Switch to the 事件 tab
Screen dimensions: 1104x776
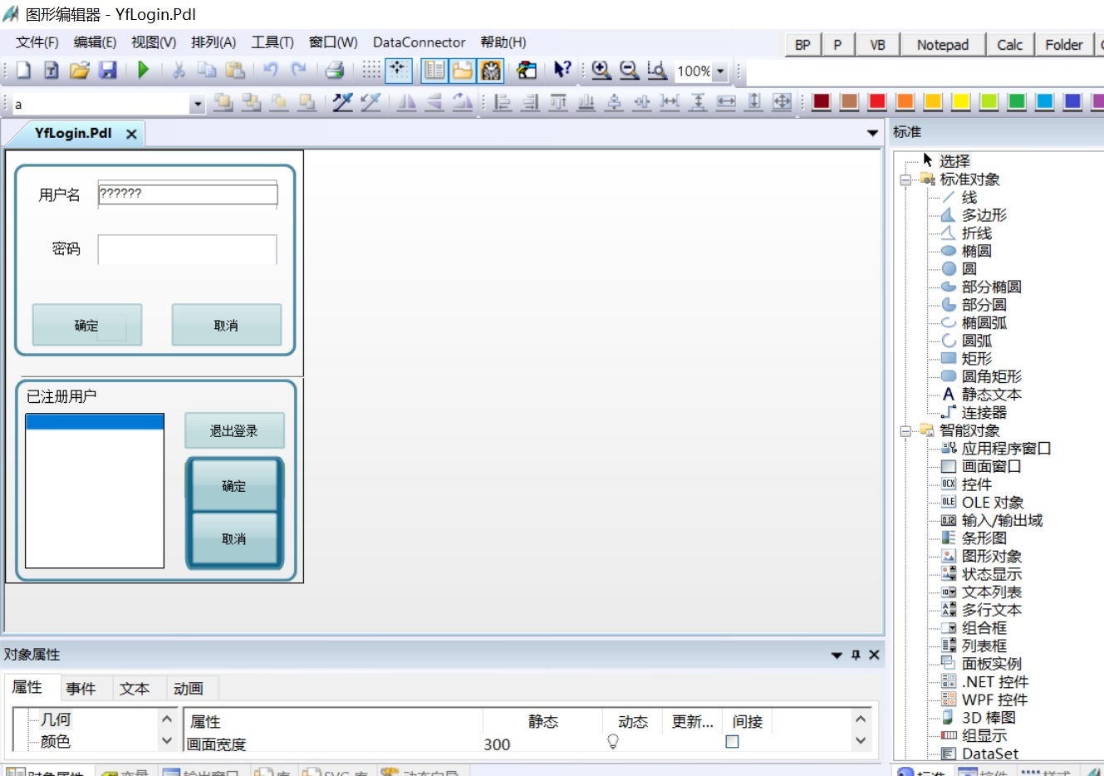tap(81, 689)
